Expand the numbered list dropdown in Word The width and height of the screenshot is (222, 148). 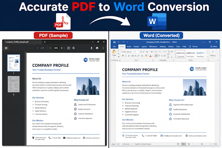(x=162, y=52)
